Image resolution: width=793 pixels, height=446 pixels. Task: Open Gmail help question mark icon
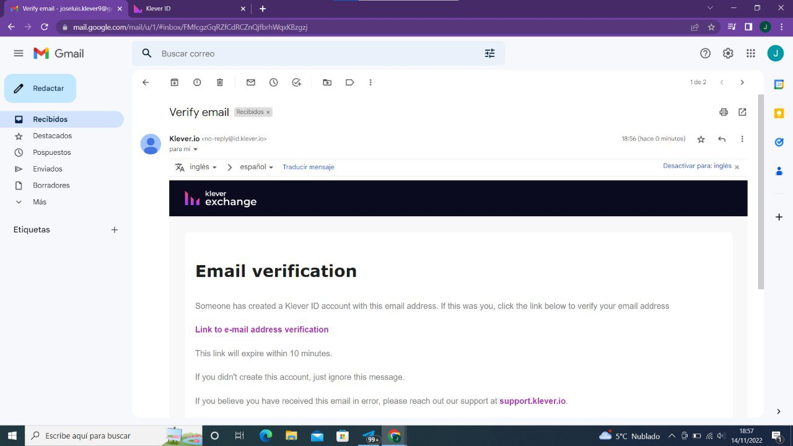705,53
